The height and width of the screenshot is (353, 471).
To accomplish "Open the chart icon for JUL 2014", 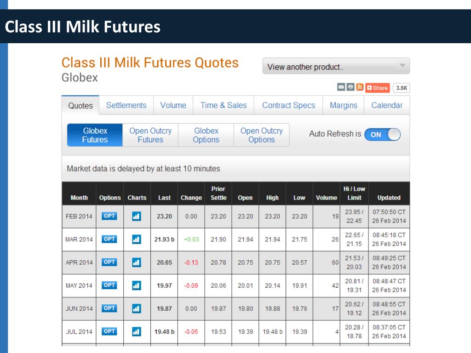I will pyautogui.click(x=136, y=332).
